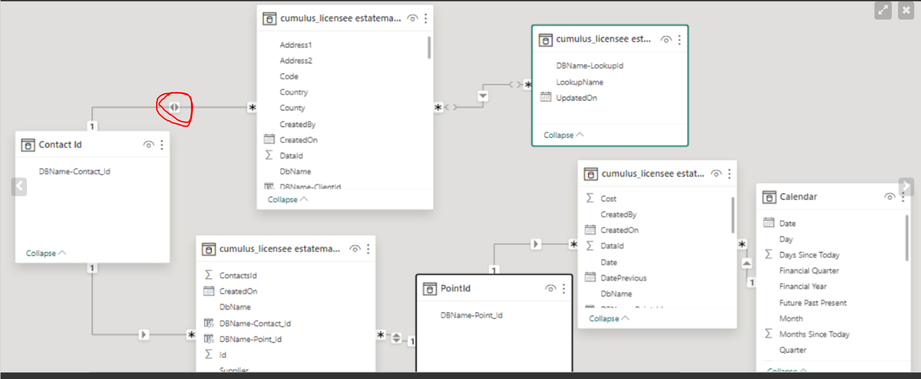Collapse the Contact Id table

(46, 253)
